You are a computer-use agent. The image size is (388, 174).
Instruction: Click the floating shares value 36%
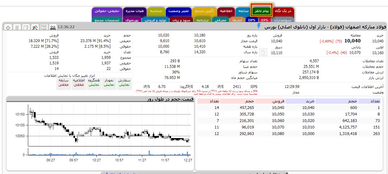pos(176,72)
